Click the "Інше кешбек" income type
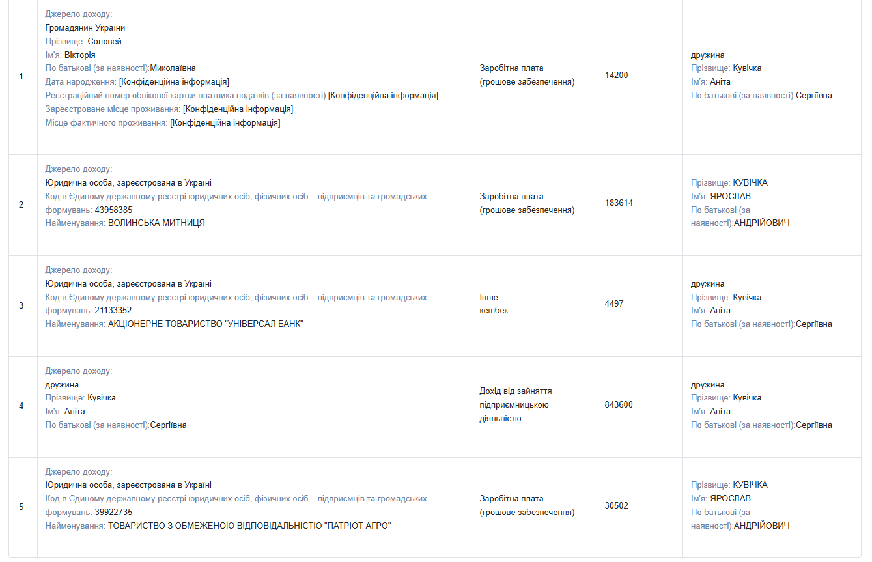872x562 pixels. [x=494, y=304]
